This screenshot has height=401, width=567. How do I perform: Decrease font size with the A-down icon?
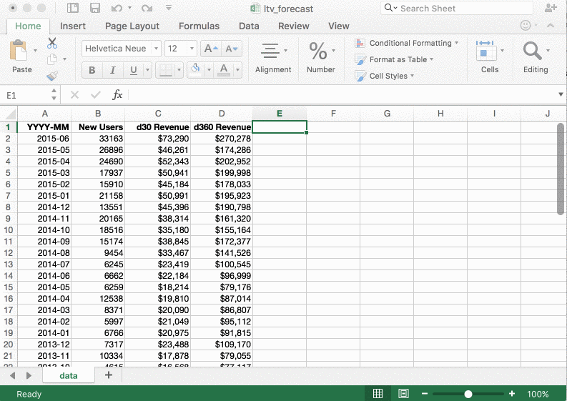click(x=232, y=49)
